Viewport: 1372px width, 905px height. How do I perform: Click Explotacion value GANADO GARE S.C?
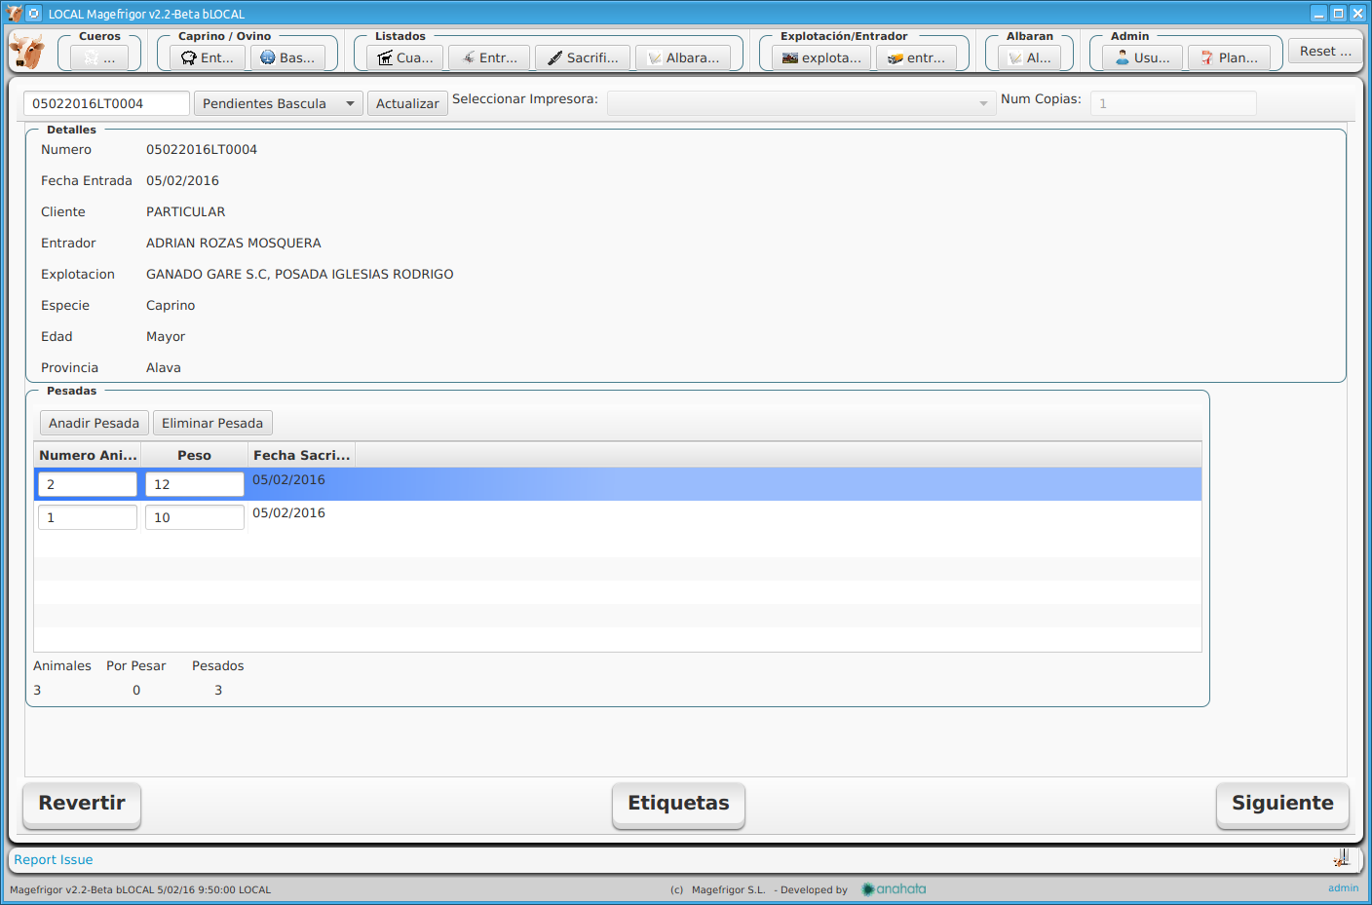pos(300,274)
